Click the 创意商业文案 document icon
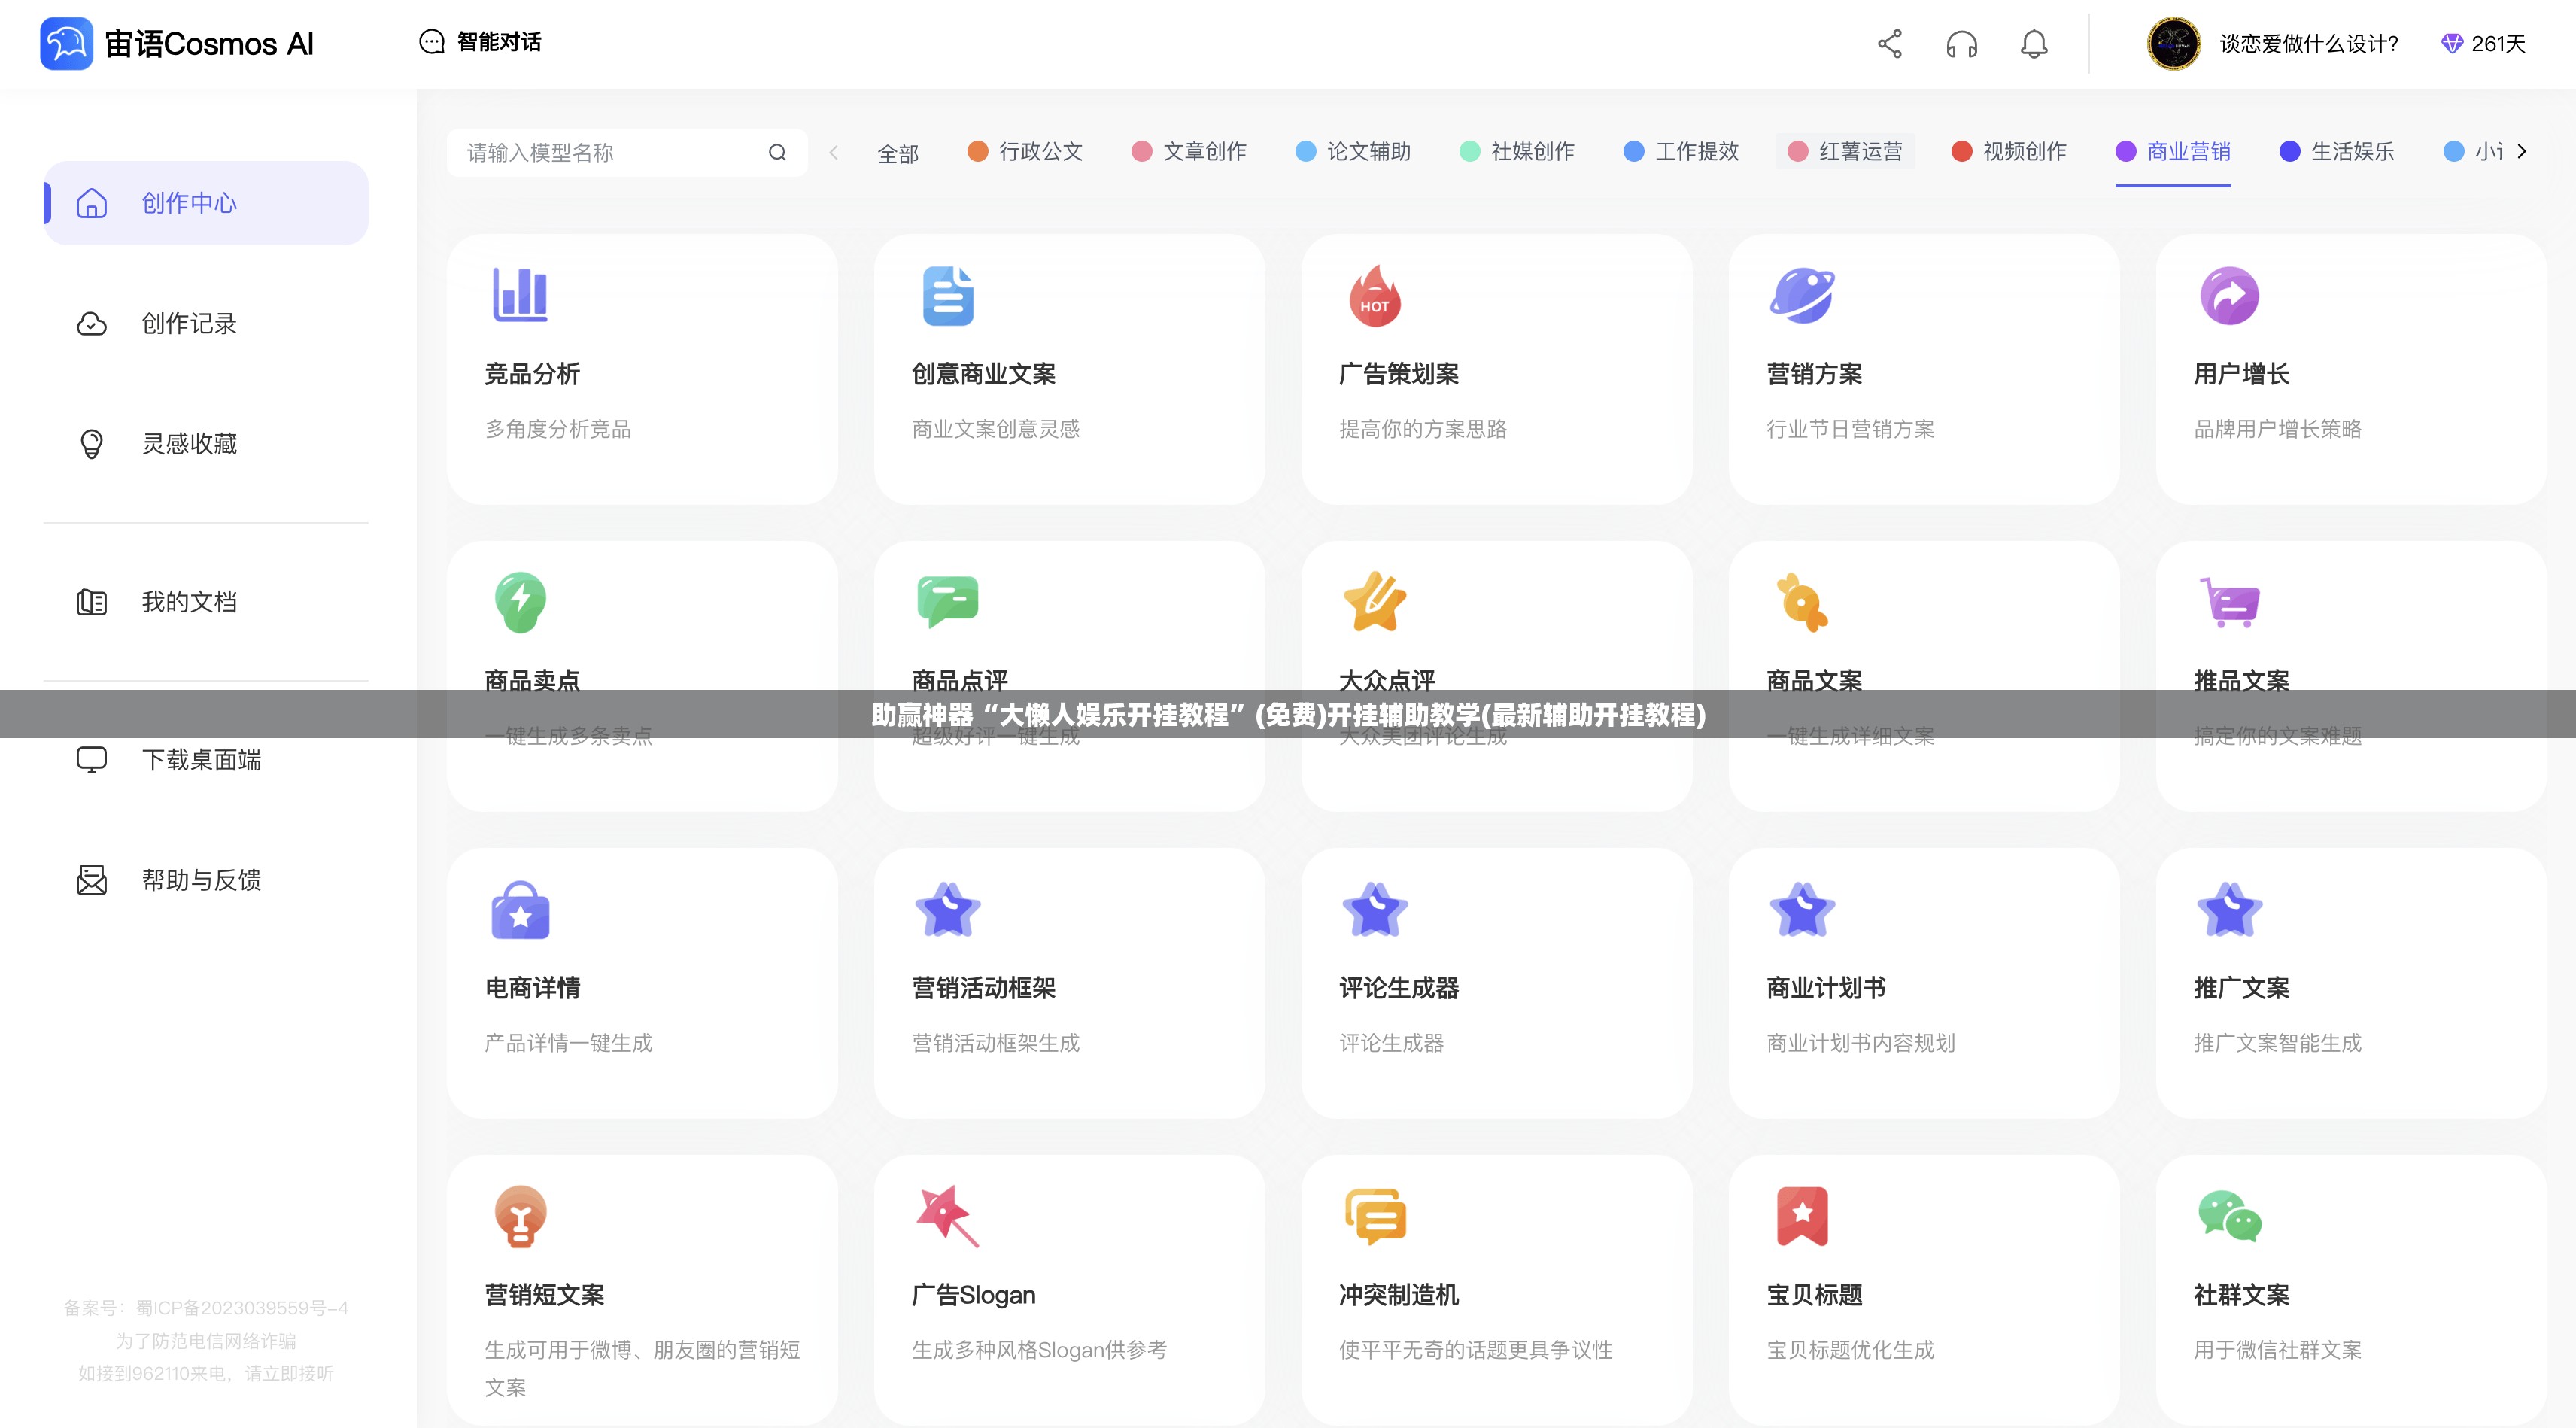Image resolution: width=2576 pixels, height=1428 pixels. 948,295
